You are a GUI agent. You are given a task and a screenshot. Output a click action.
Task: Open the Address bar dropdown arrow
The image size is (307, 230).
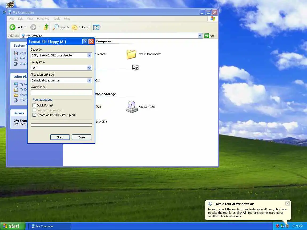[200, 36]
